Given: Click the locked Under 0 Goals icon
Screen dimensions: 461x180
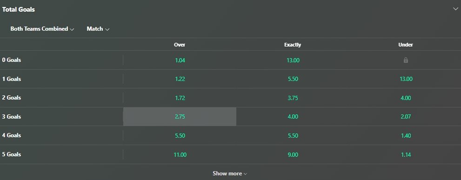Looking at the screenshot, I should 406,60.
